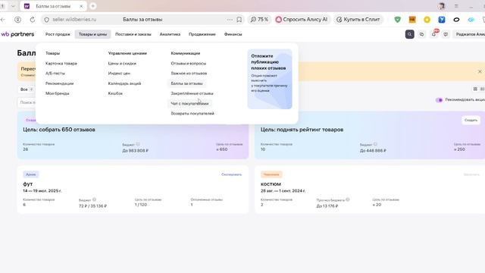The height and width of the screenshot is (273, 485).
Task: Toggle the Рекомендовать акции switch
Action: [x=439, y=100]
